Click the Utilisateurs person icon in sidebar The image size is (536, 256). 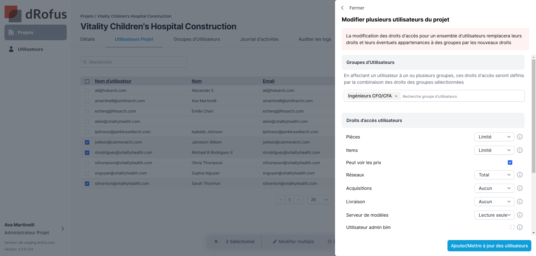(11, 49)
